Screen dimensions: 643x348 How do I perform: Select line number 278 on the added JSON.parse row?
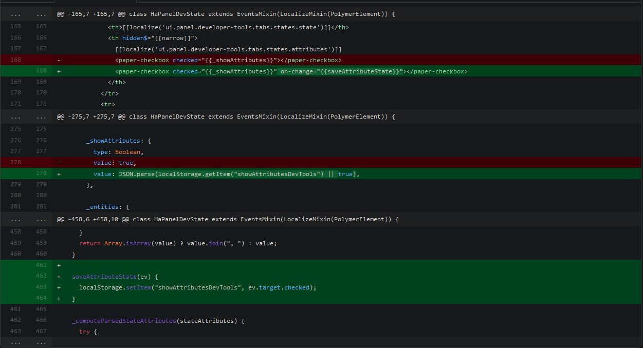click(x=41, y=173)
